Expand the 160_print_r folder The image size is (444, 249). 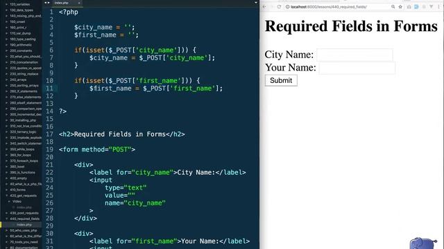[6, 28]
